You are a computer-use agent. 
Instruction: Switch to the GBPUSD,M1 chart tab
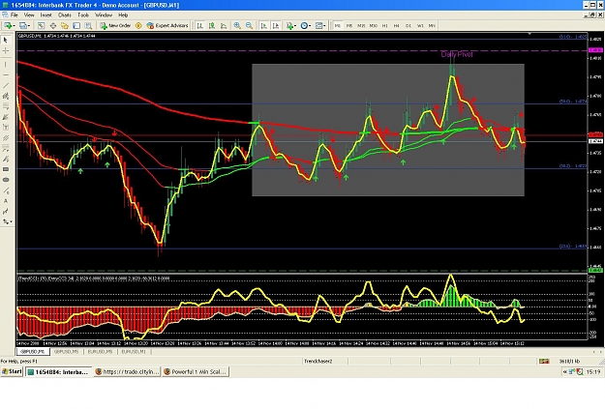tap(33, 352)
